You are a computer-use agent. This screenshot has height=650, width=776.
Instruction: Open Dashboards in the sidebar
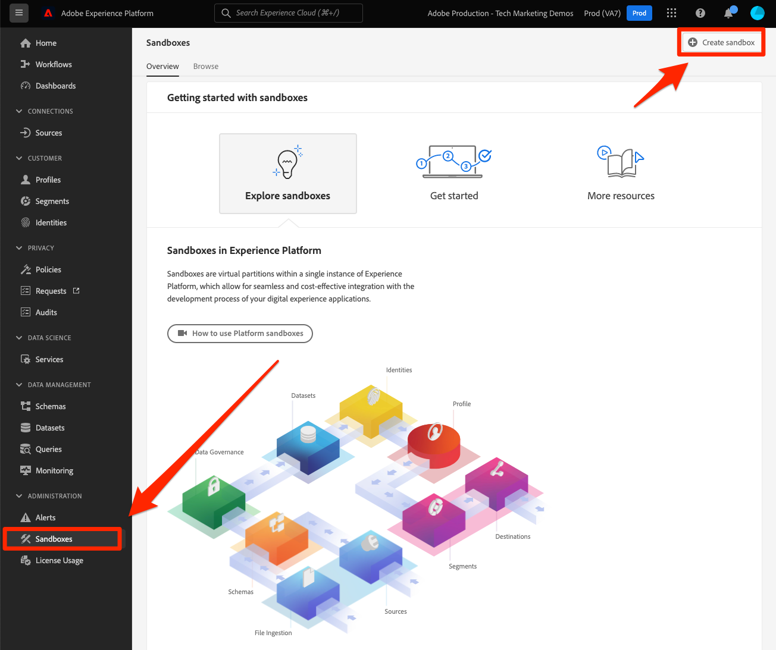55,86
